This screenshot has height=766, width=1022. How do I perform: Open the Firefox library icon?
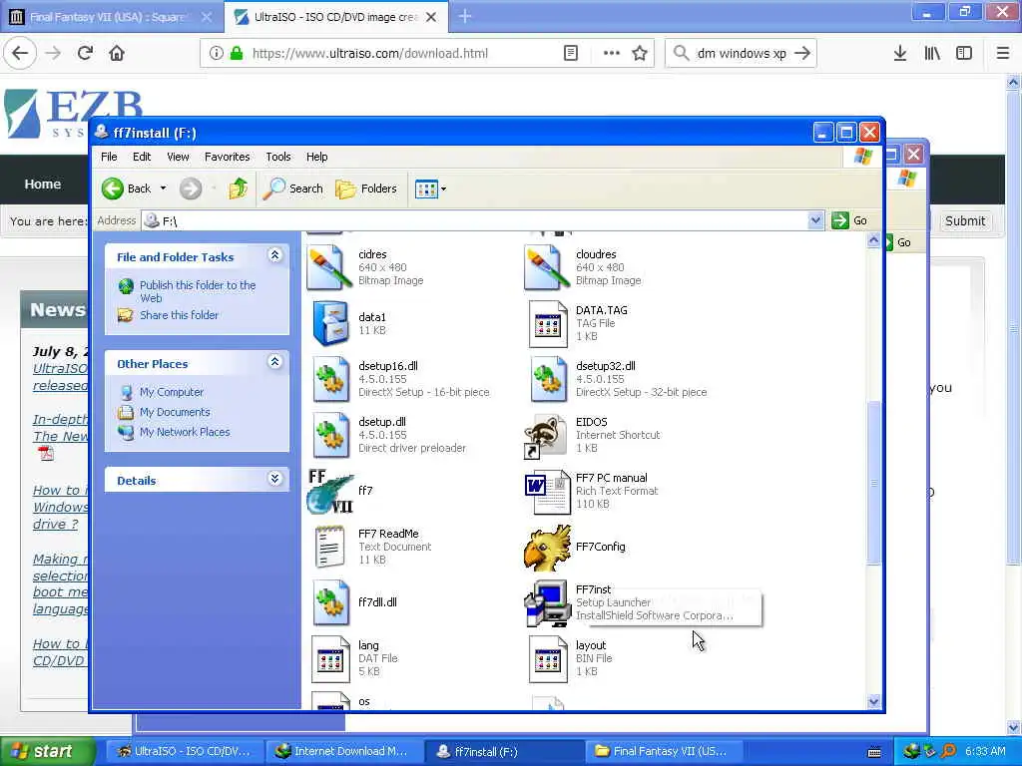[x=932, y=54]
